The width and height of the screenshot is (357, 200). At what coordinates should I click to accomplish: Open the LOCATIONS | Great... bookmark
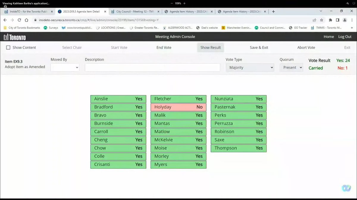click(110, 28)
